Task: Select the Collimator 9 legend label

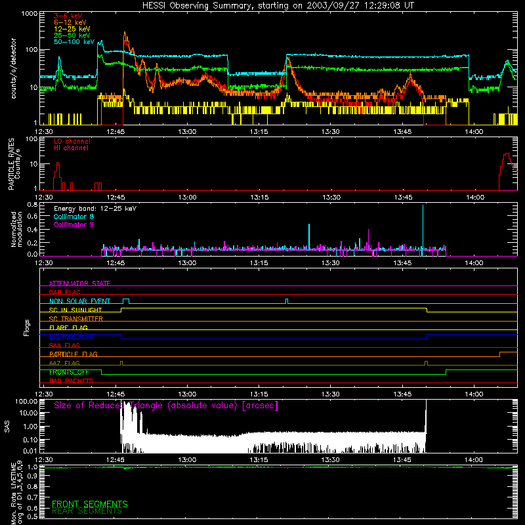Action: (73, 224)
